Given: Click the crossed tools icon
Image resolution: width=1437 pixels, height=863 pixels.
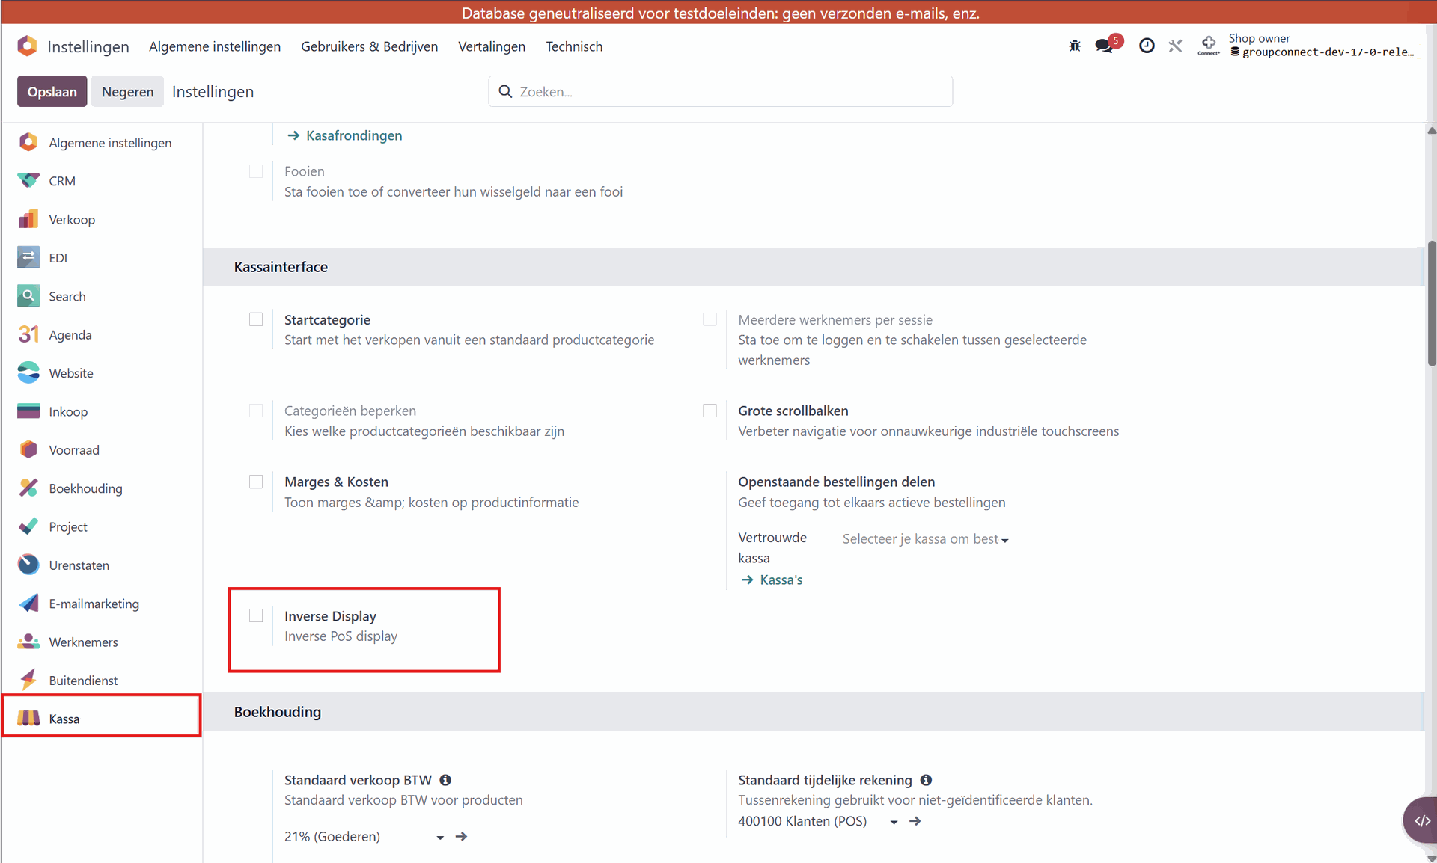Looking at the screenshot, I should coord(1175,46).
